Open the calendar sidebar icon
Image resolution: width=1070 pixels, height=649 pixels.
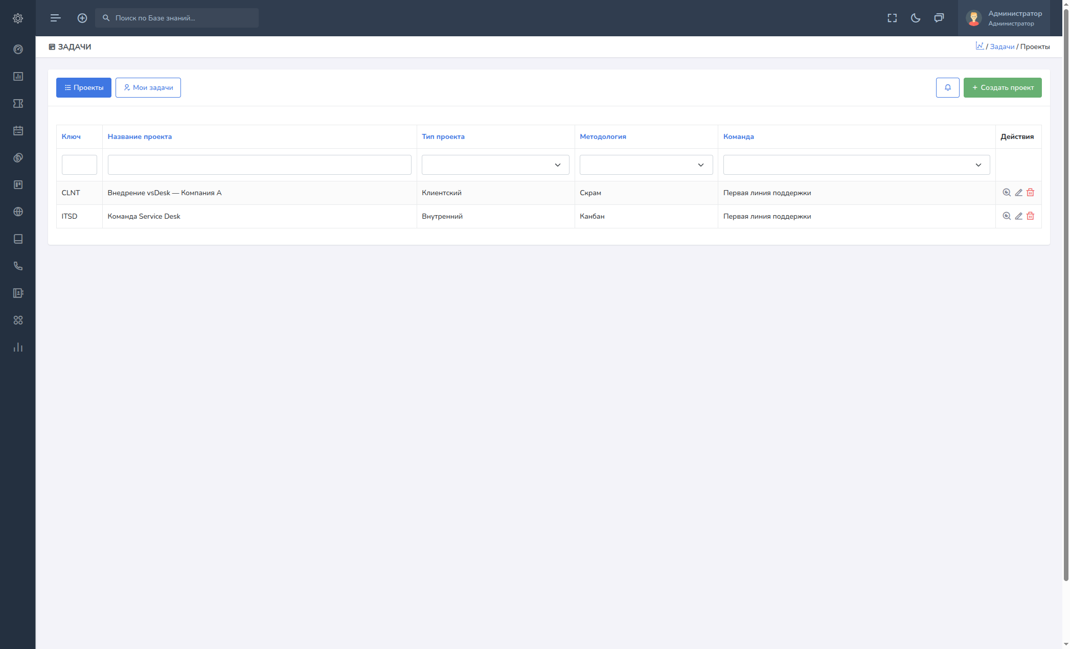pyautogui.click(x=18, y=130)
